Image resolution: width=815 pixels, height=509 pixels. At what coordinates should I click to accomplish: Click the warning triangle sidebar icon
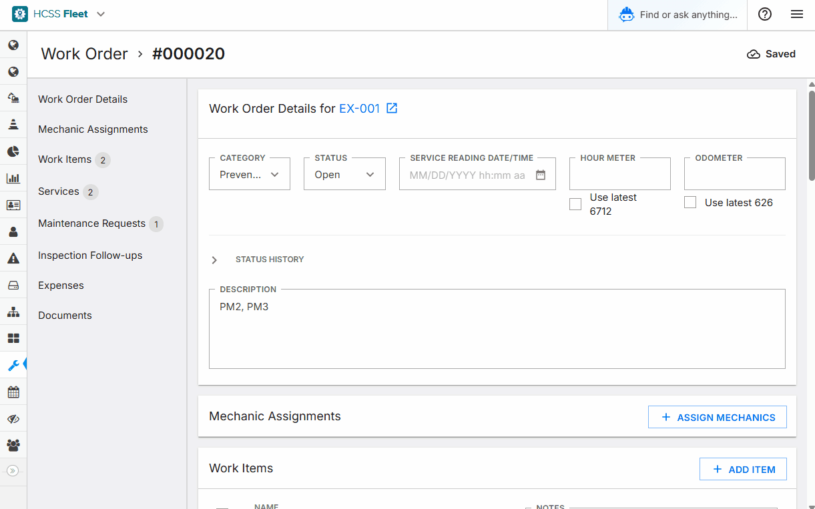tap(13, 258)
